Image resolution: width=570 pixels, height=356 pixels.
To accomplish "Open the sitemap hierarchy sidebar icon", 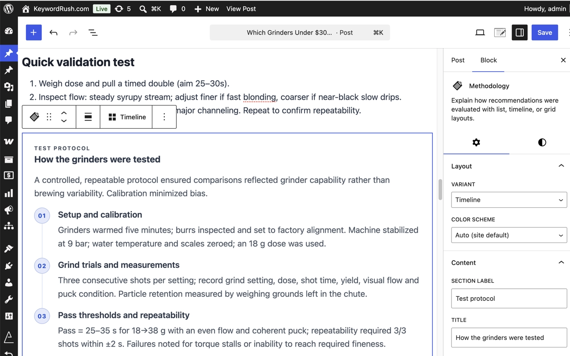I will click(x=8, y=226).
